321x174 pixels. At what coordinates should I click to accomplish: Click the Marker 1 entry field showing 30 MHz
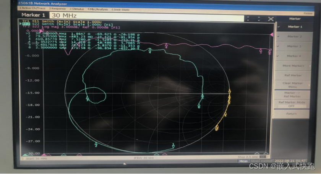[147, 16]
